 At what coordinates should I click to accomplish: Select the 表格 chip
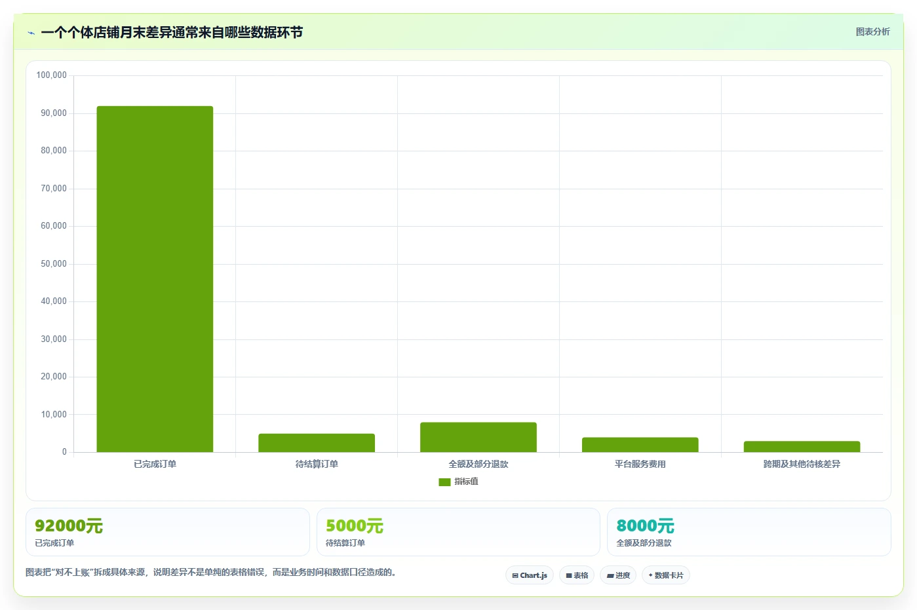tap(577, 575)
